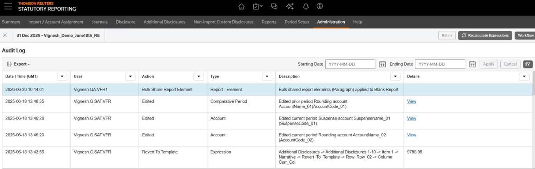This screenshot has height=169, width=535.
Task: Open the User column filter dropdown
Action: pyautogui.click(x=130, y=77)
